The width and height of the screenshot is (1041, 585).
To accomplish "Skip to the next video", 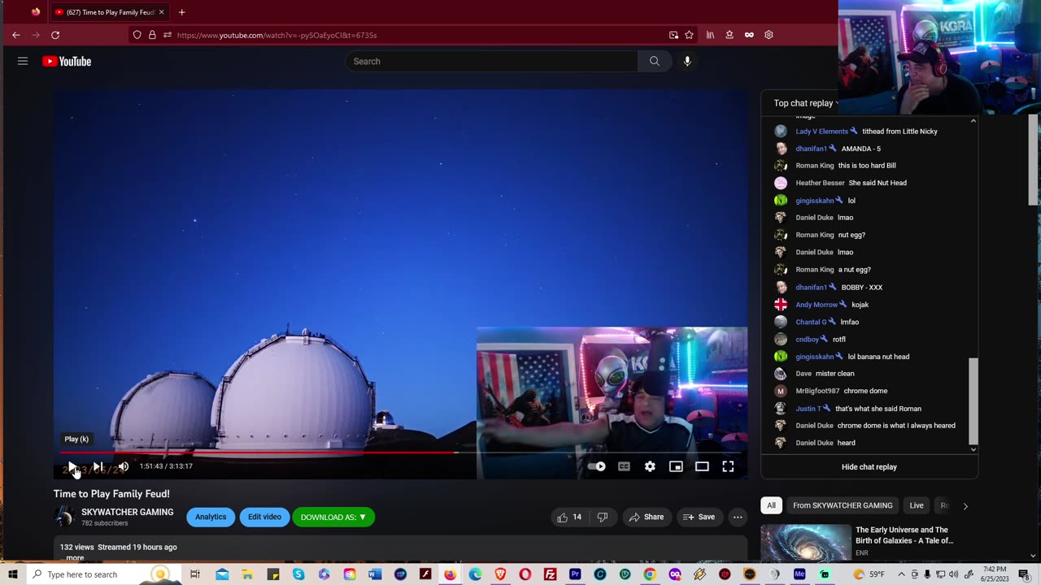I will coord(98,466).
